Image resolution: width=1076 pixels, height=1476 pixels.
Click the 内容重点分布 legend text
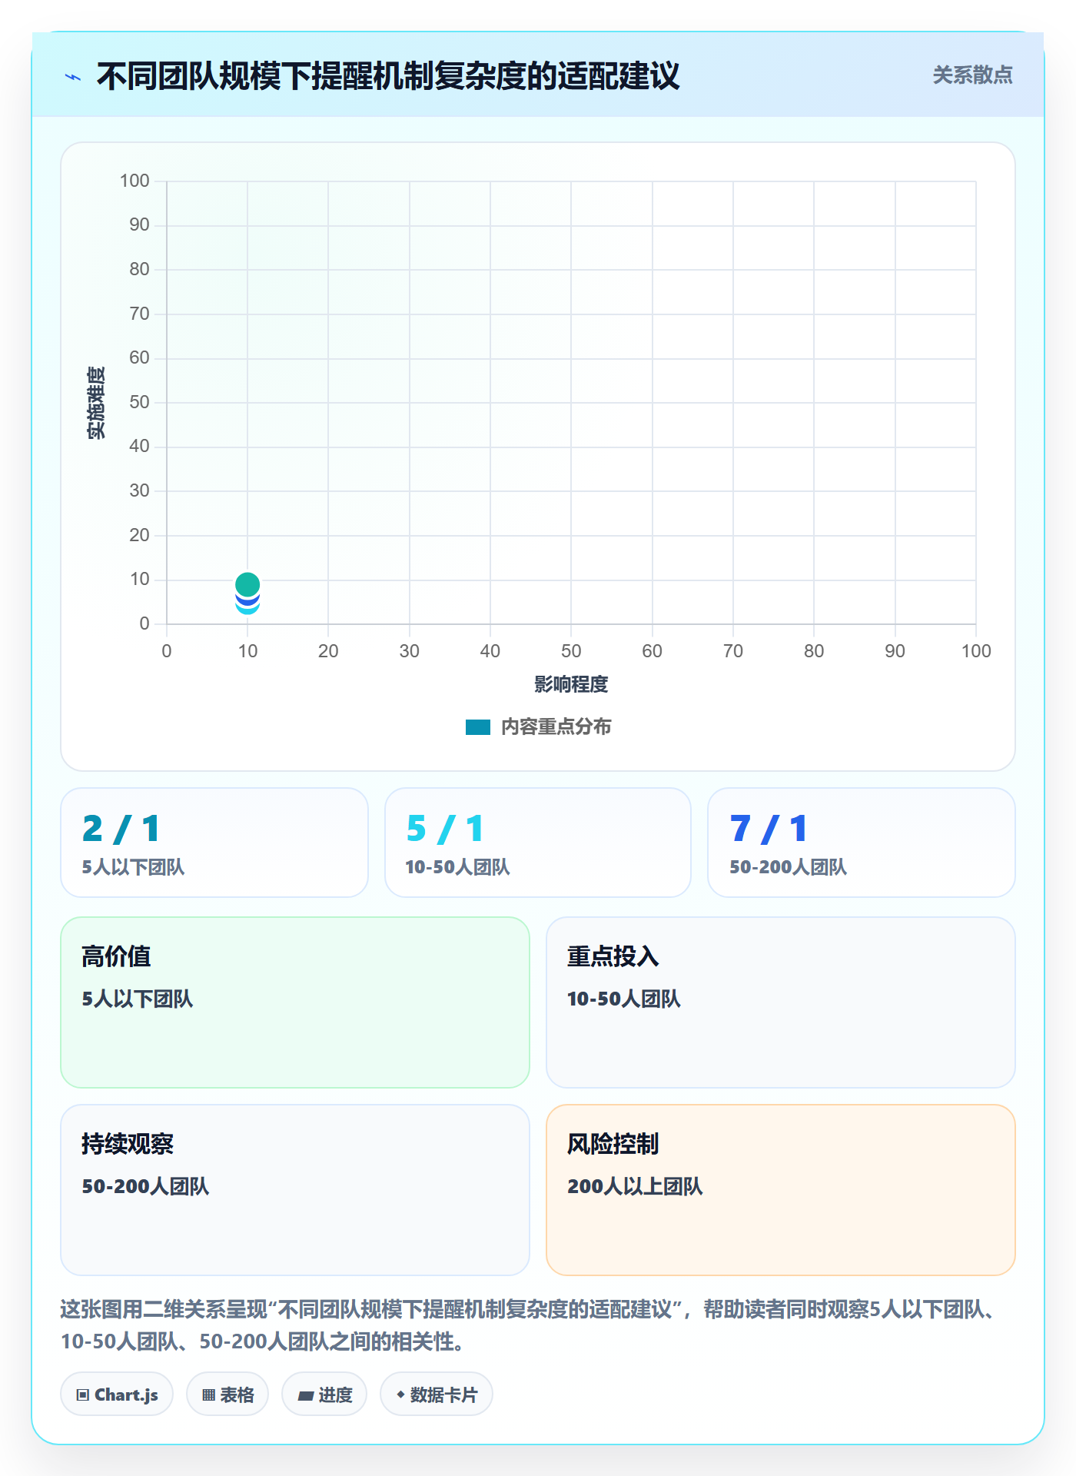pos(556,727)
